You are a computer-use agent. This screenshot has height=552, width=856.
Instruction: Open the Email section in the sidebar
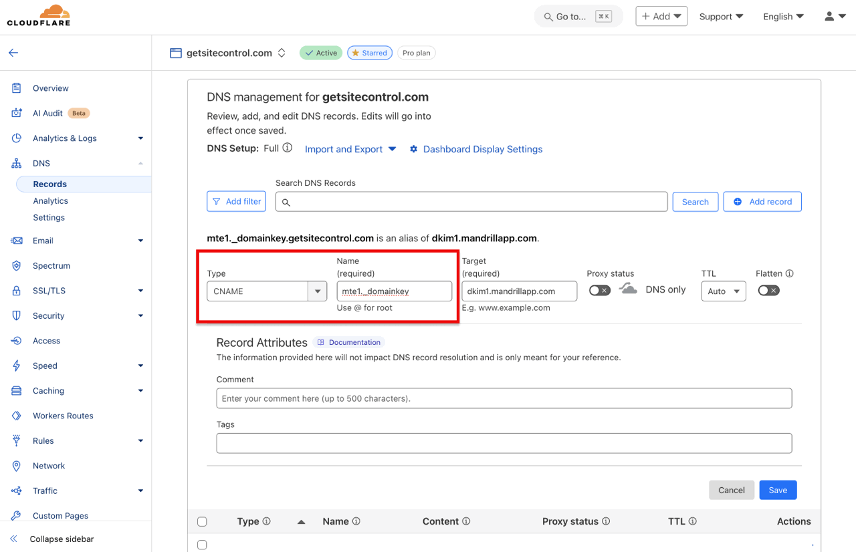pyautogui.click(x=43, y=240)
